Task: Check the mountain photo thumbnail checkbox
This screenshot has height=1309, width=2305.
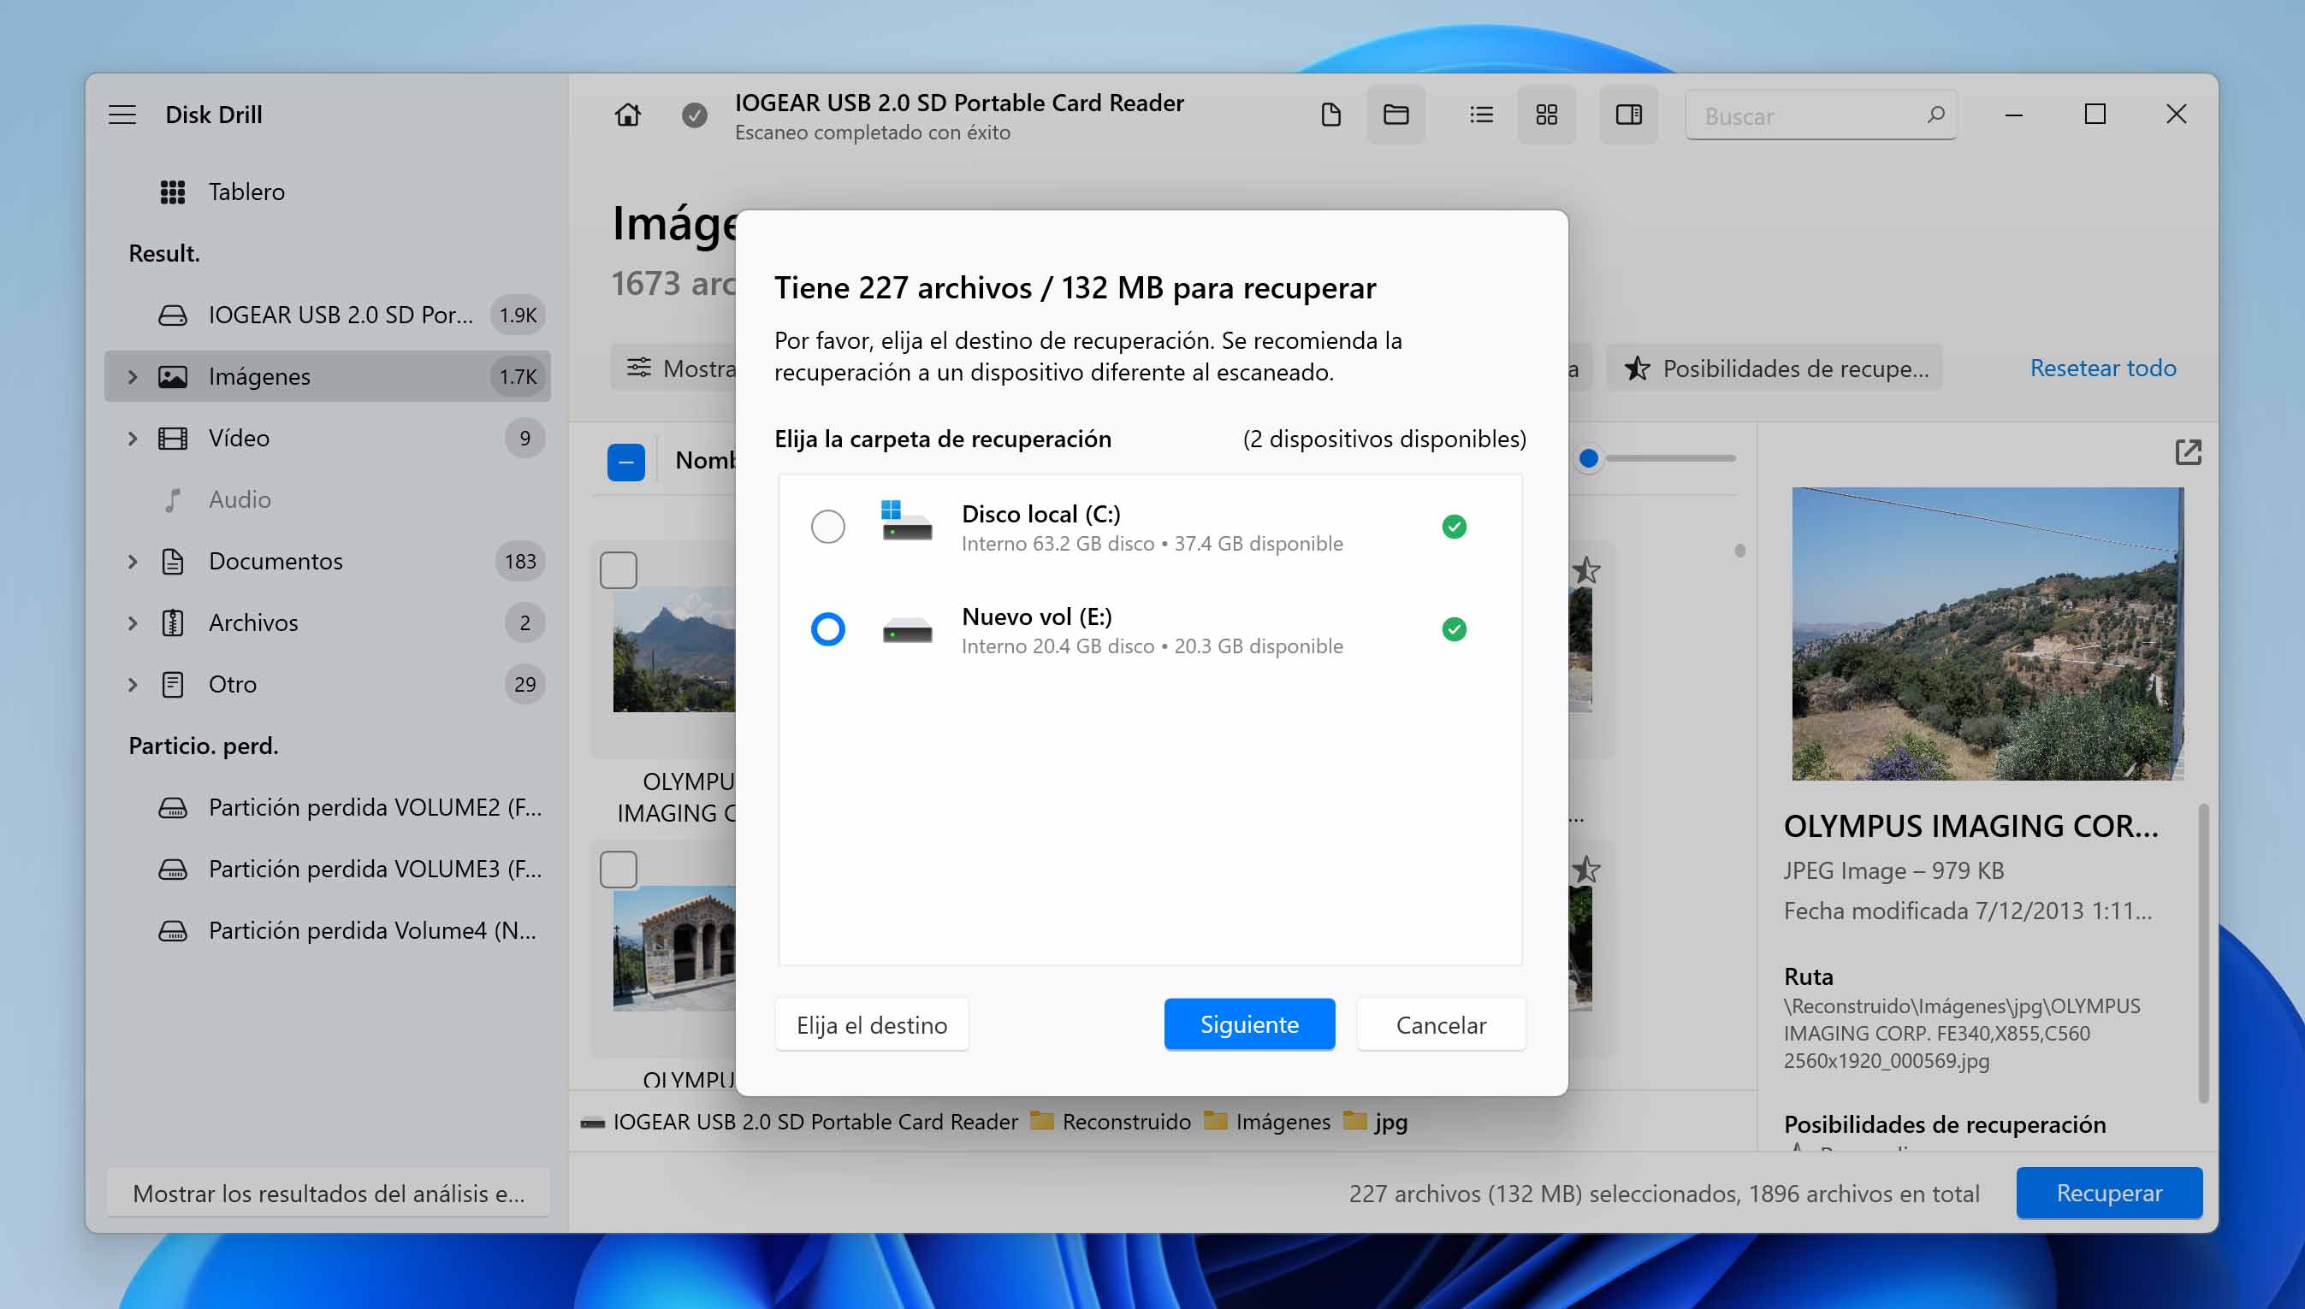Action: 619,570
